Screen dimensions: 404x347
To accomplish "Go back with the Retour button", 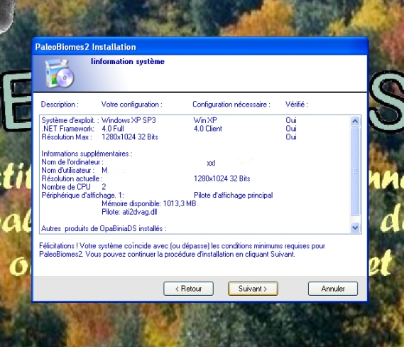I will click(x=188, y=289).
